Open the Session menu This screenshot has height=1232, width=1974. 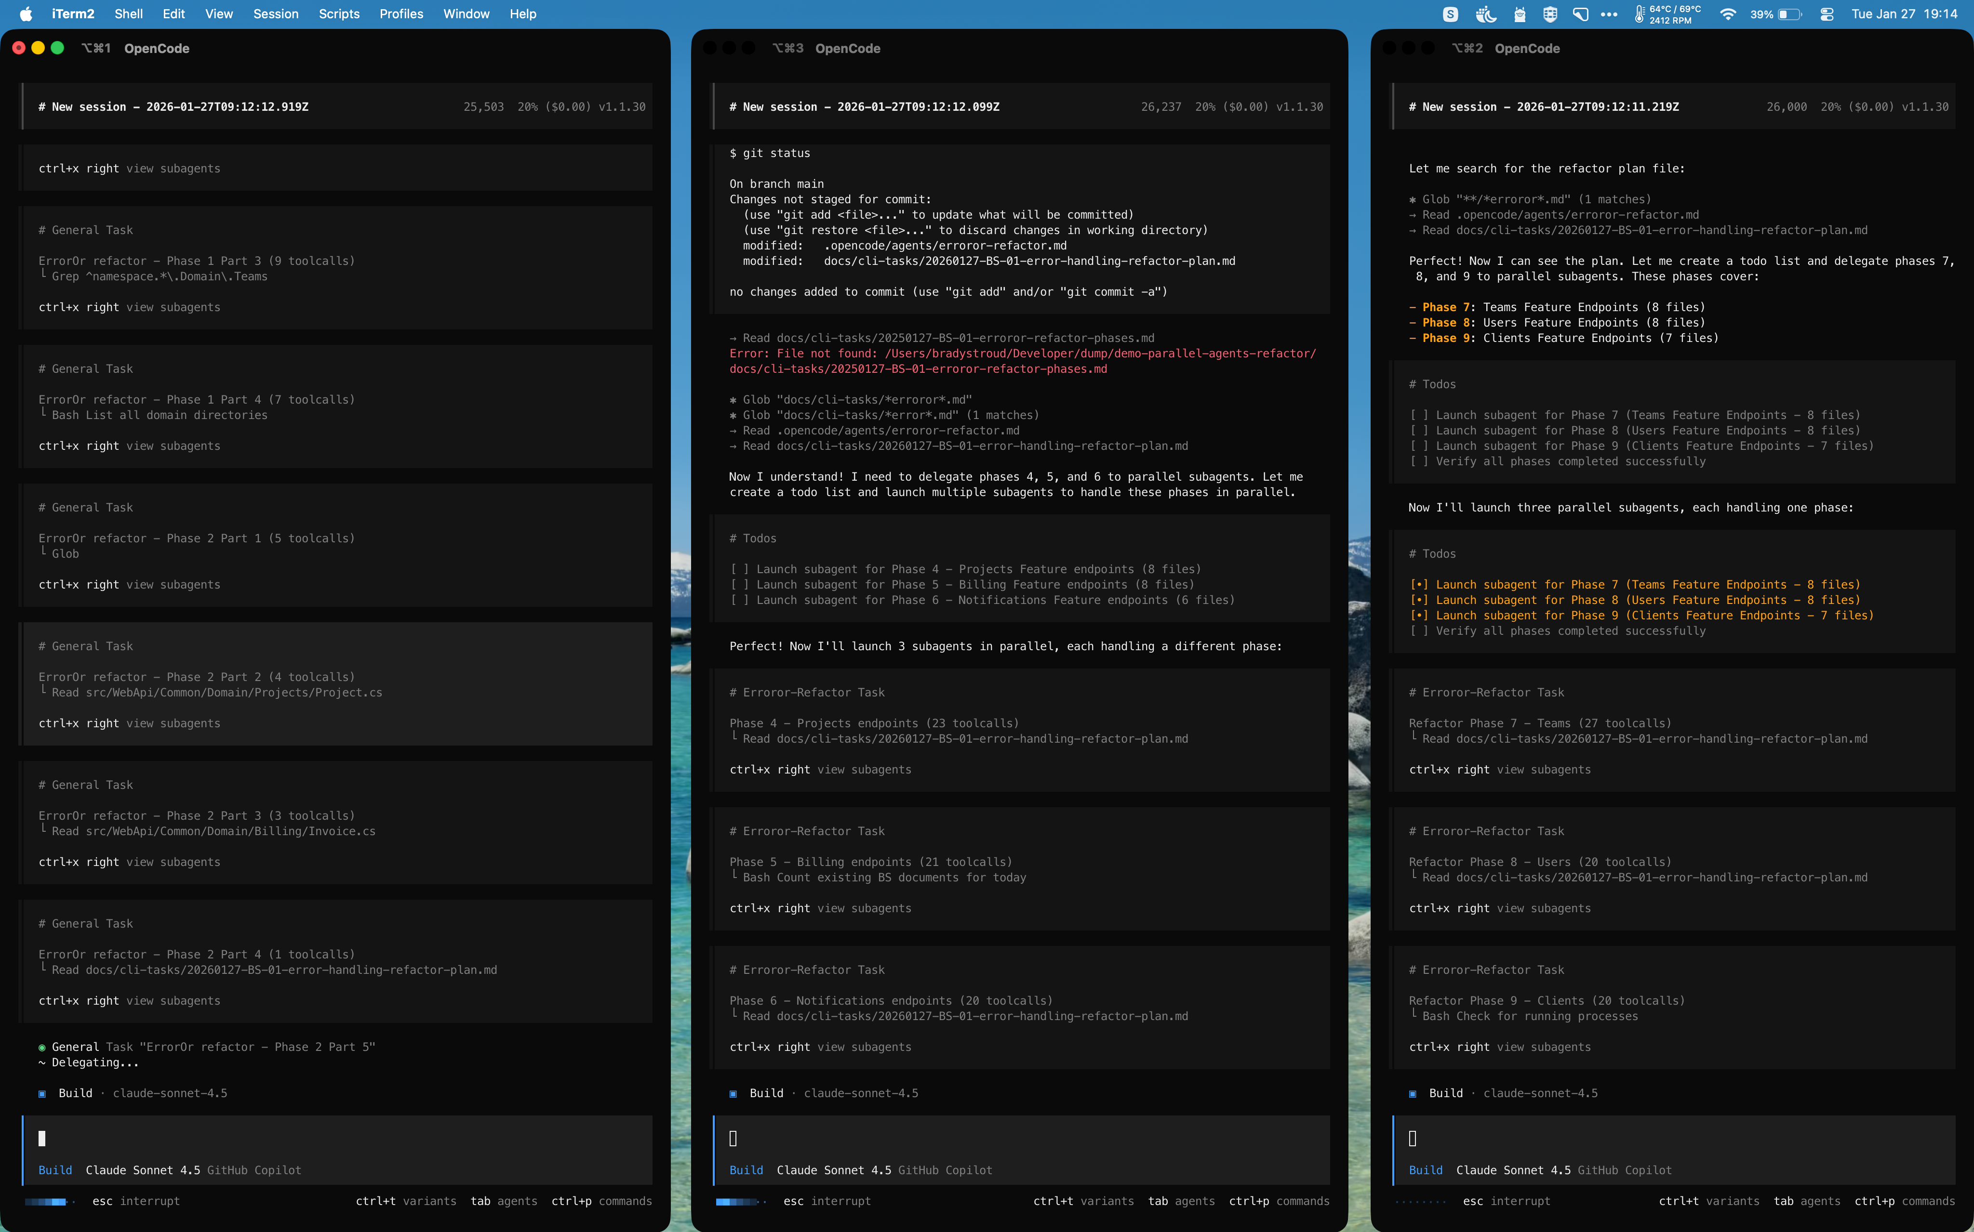click(276, 14)
